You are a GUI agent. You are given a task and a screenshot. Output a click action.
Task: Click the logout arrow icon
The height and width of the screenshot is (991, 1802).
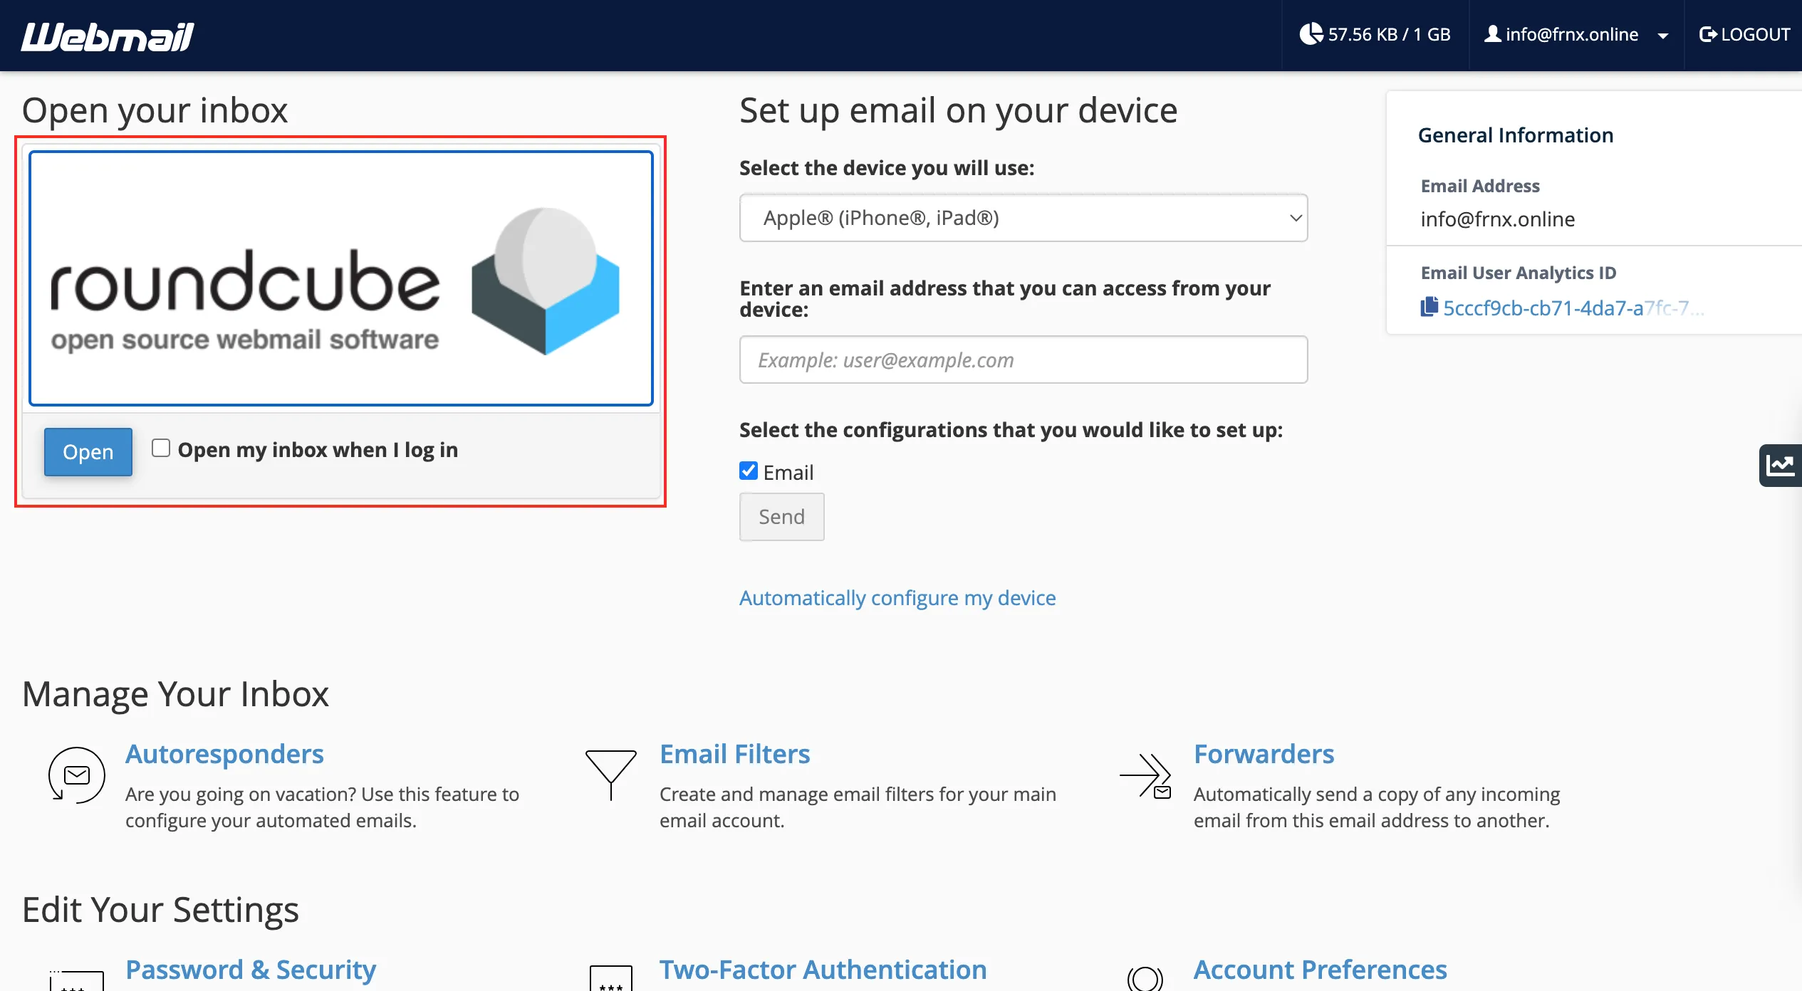(x=1708, y=34)
